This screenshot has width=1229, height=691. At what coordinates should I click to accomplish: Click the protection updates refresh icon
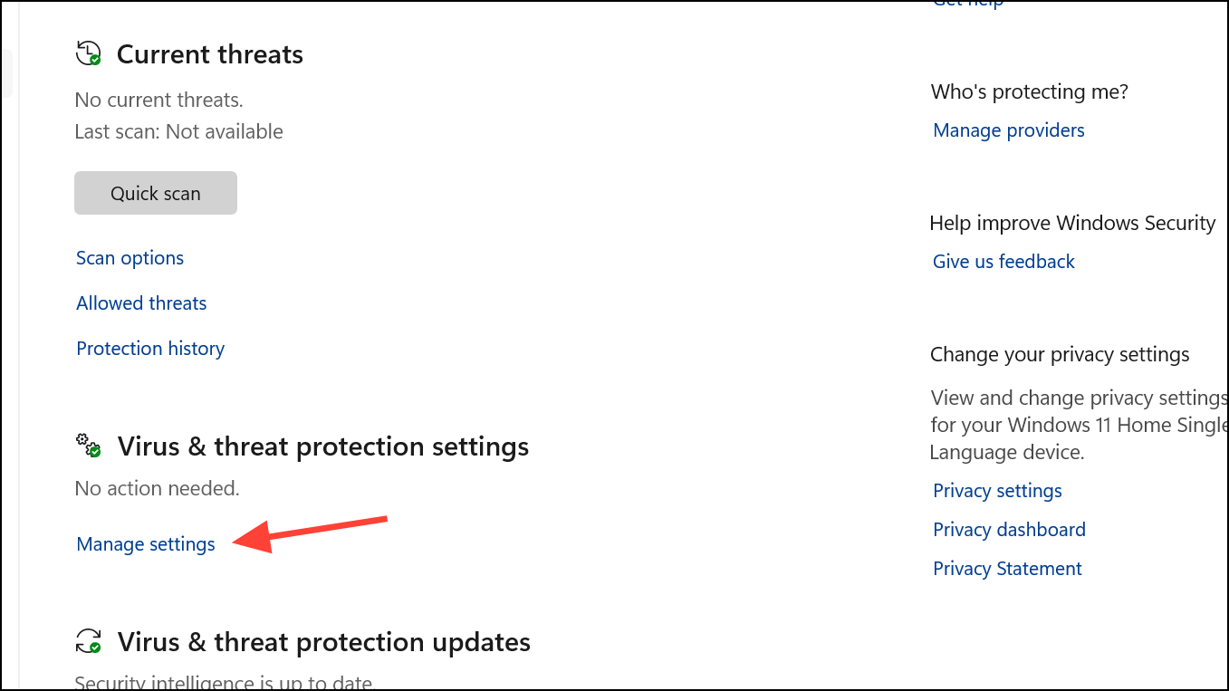click(88, 642)
